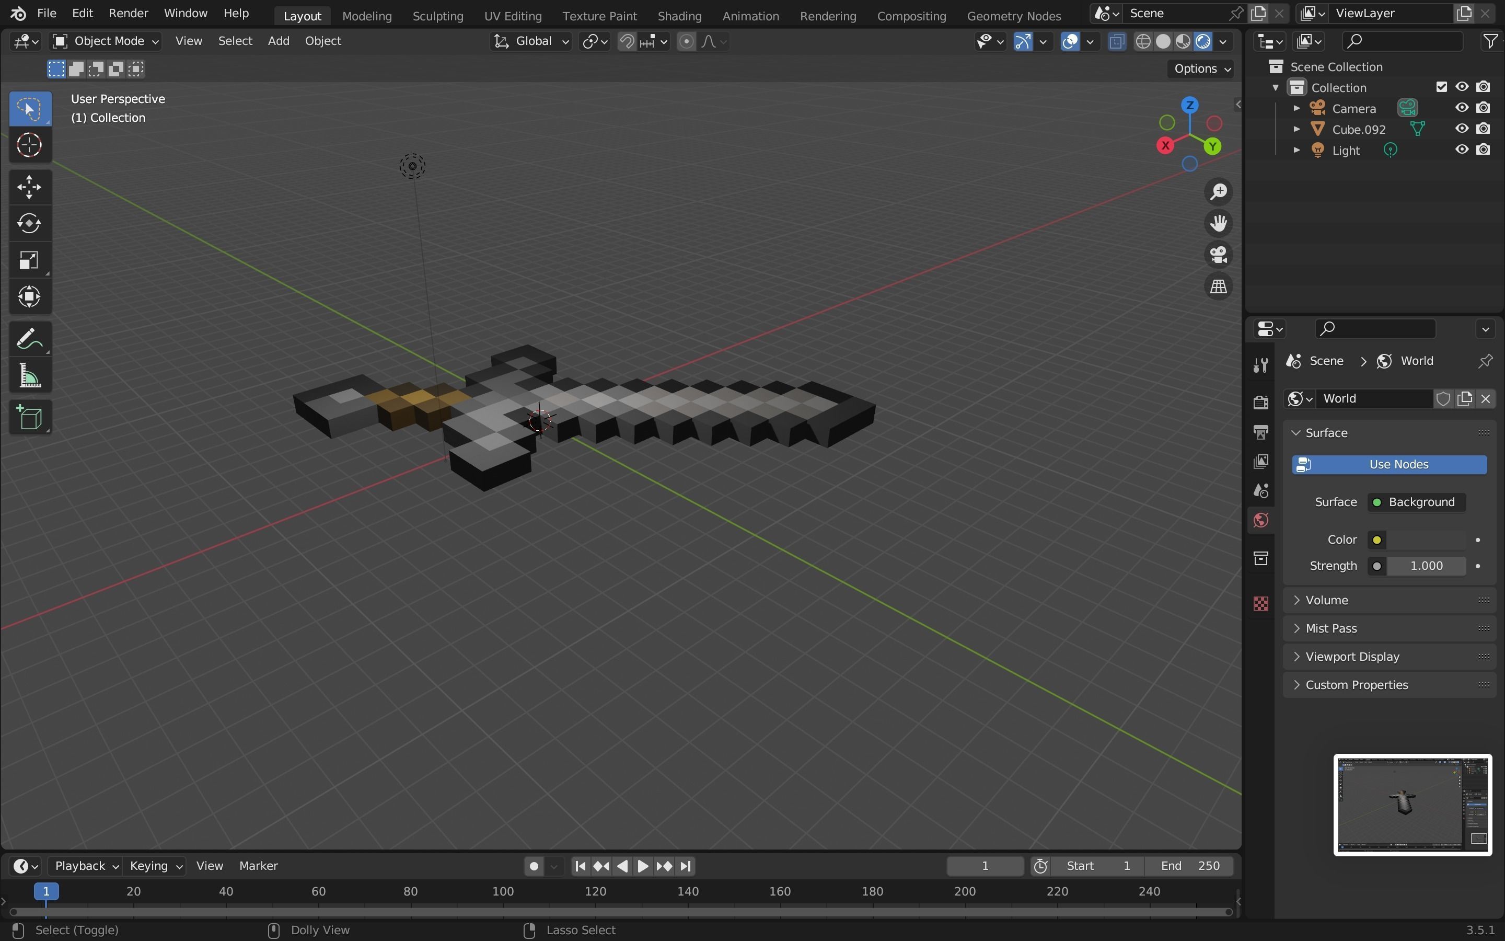This screenshot has height=941, width=1505.
Task: Click the world Color swatch
Action: 1426,540
